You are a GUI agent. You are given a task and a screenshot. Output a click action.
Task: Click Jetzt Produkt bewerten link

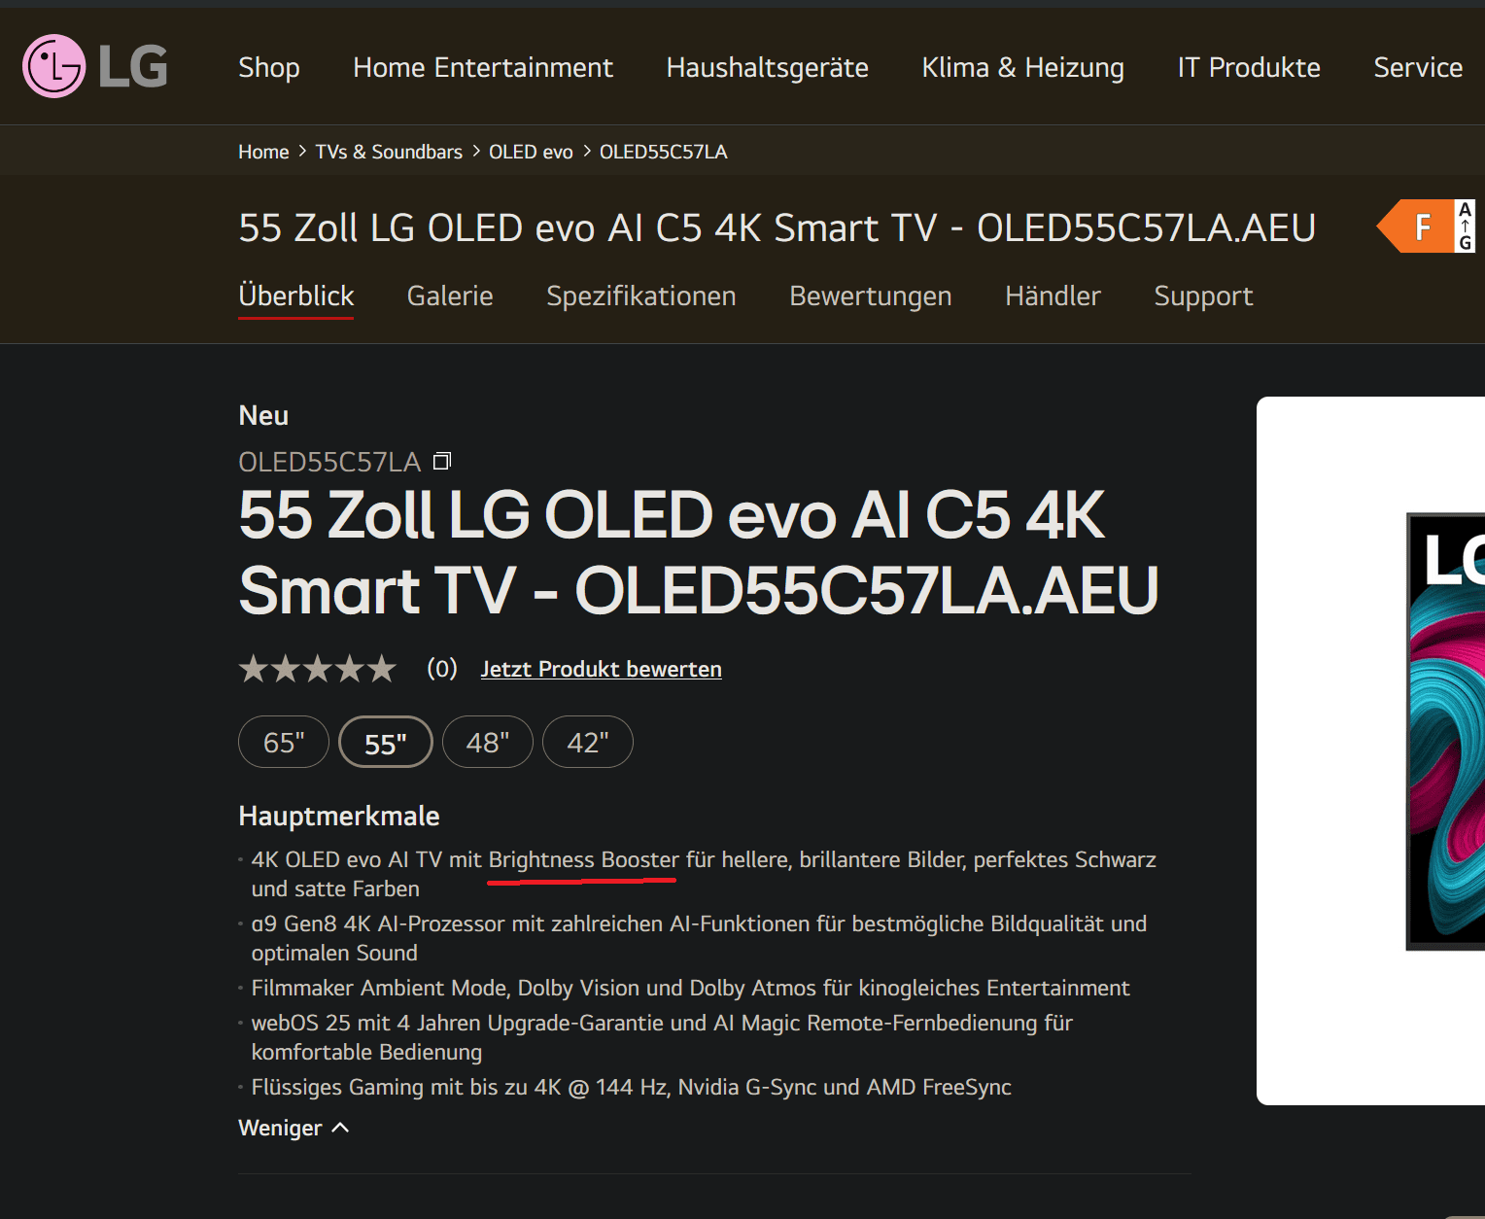click(x=602, y=669)
